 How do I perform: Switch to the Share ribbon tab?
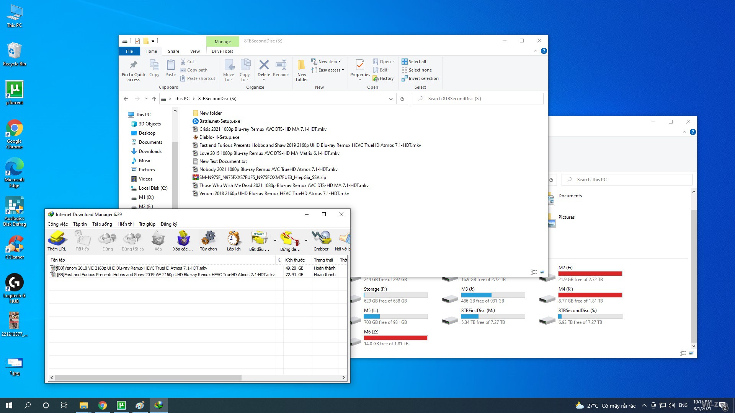click(x=173, y=51)
